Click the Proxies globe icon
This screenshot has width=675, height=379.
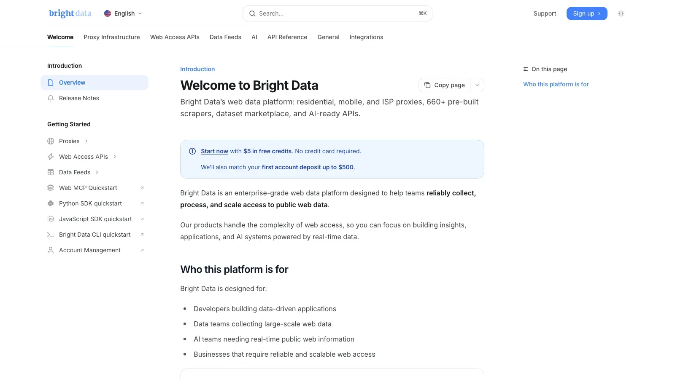pyautogui.click(x=51, y=141)
